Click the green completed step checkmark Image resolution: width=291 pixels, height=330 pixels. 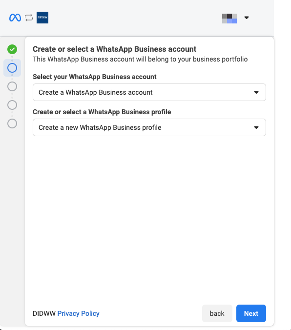pyautogui.click(x=12, y=49)
